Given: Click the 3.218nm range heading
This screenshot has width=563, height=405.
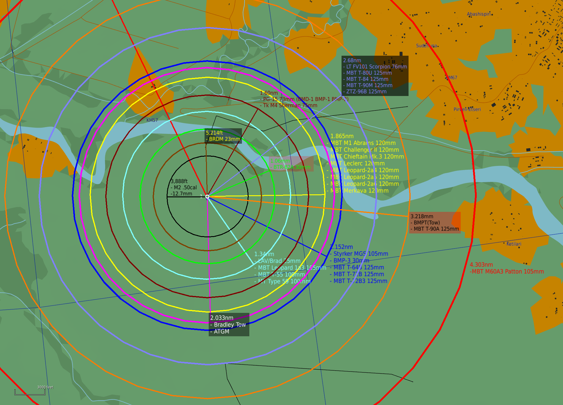Looking at the screenshot, I should pos(422,217).
